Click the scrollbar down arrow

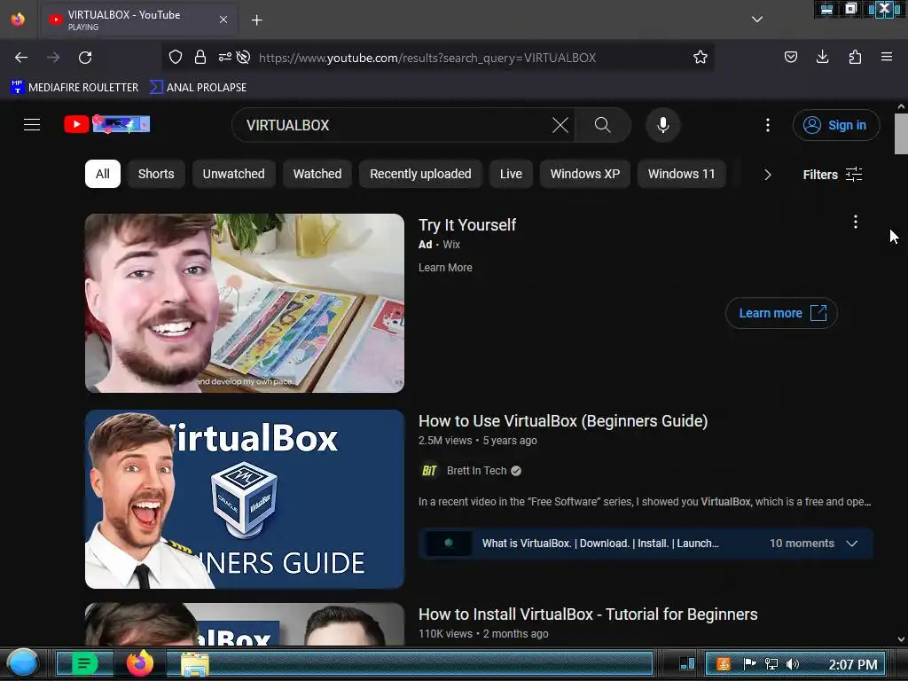901,639
